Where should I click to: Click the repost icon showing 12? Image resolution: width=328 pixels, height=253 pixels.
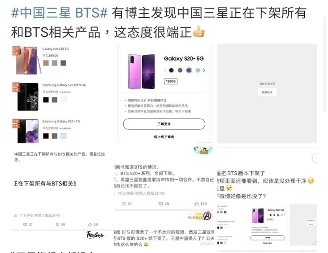[x=28, y=224]
